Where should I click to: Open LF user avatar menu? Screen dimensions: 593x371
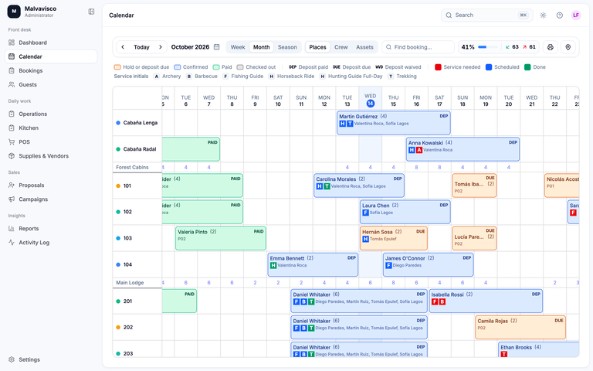[x=575, y=15]
